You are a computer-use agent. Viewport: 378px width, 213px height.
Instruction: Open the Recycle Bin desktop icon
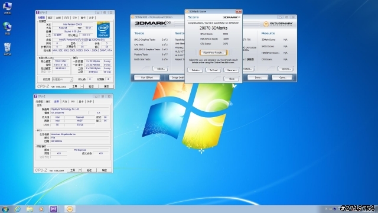click(7, 49)
